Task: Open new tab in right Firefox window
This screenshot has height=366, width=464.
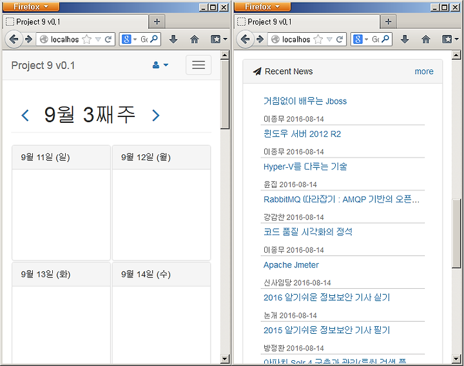Action: (x=388, y=21)
